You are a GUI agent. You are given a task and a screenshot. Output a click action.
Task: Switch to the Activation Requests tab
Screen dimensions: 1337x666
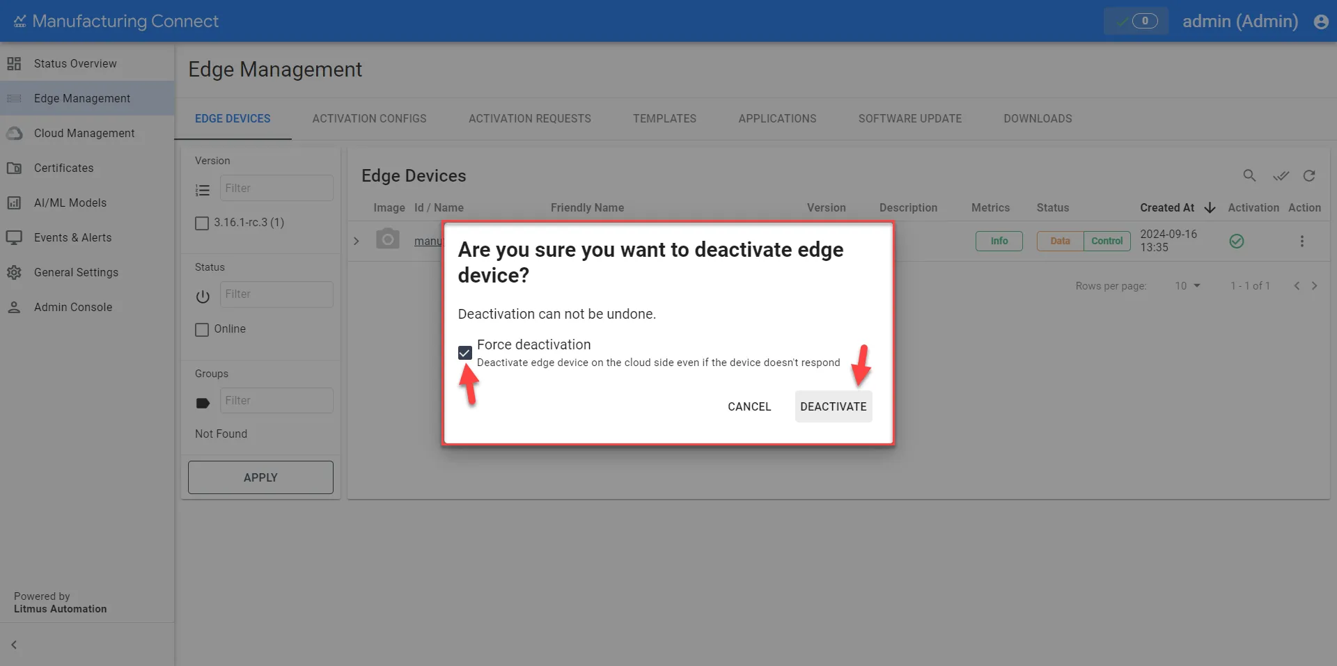(530, 118)
